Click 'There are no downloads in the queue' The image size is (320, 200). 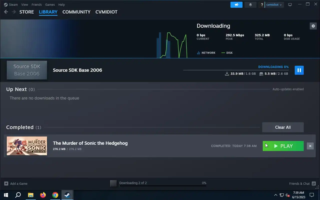(x=44, y=98)
